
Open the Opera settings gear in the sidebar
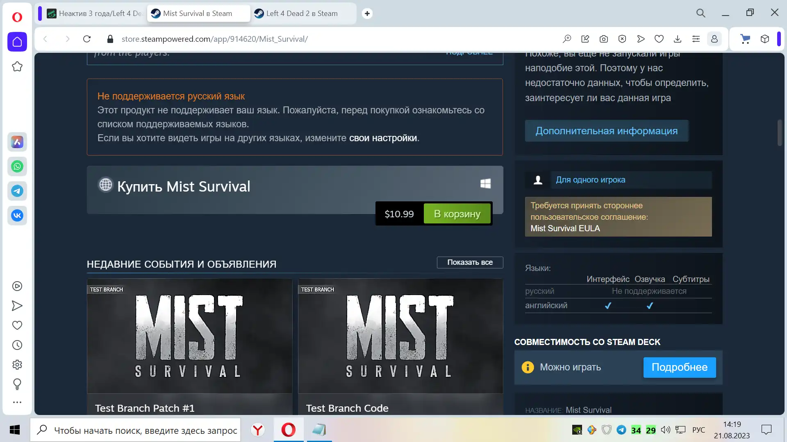click(17, 365)
